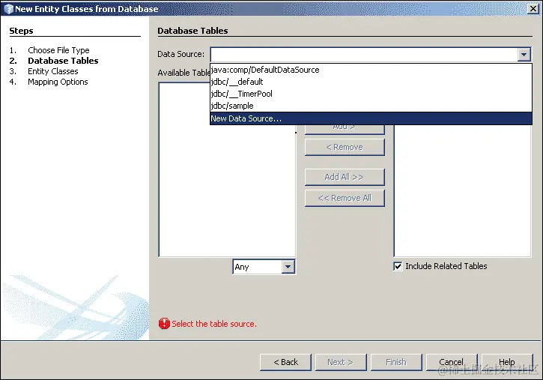Screen dimensions: 543x380
Task: Click the wizard title bar icon
Action: [8, 9]
